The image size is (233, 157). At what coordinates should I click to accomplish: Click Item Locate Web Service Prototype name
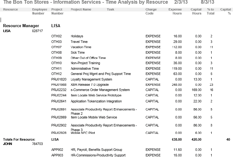tap(96, 95)
